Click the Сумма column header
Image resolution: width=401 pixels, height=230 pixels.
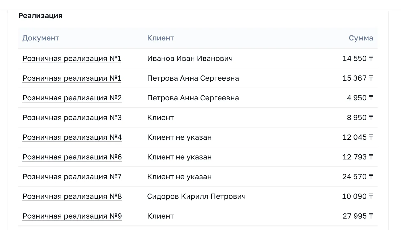coord(361,38)
